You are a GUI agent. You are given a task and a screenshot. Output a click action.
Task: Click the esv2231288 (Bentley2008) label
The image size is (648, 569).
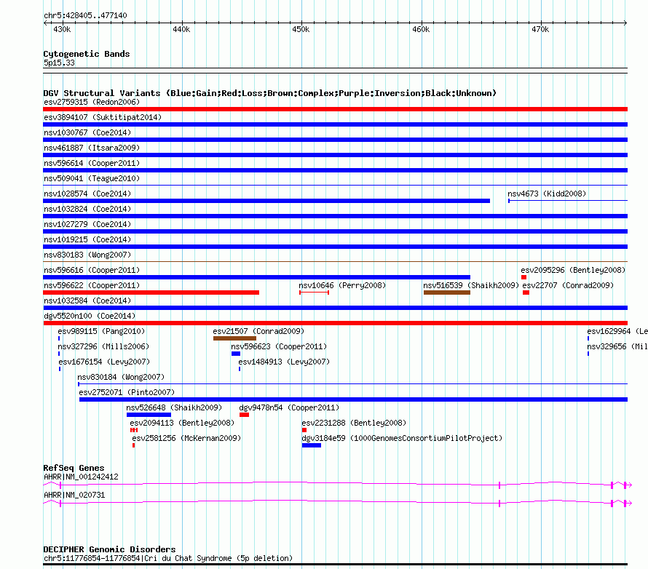coord(354,423)
